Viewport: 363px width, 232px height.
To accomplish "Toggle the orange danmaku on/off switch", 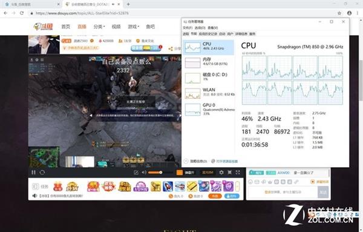I will tap(180, 173).
